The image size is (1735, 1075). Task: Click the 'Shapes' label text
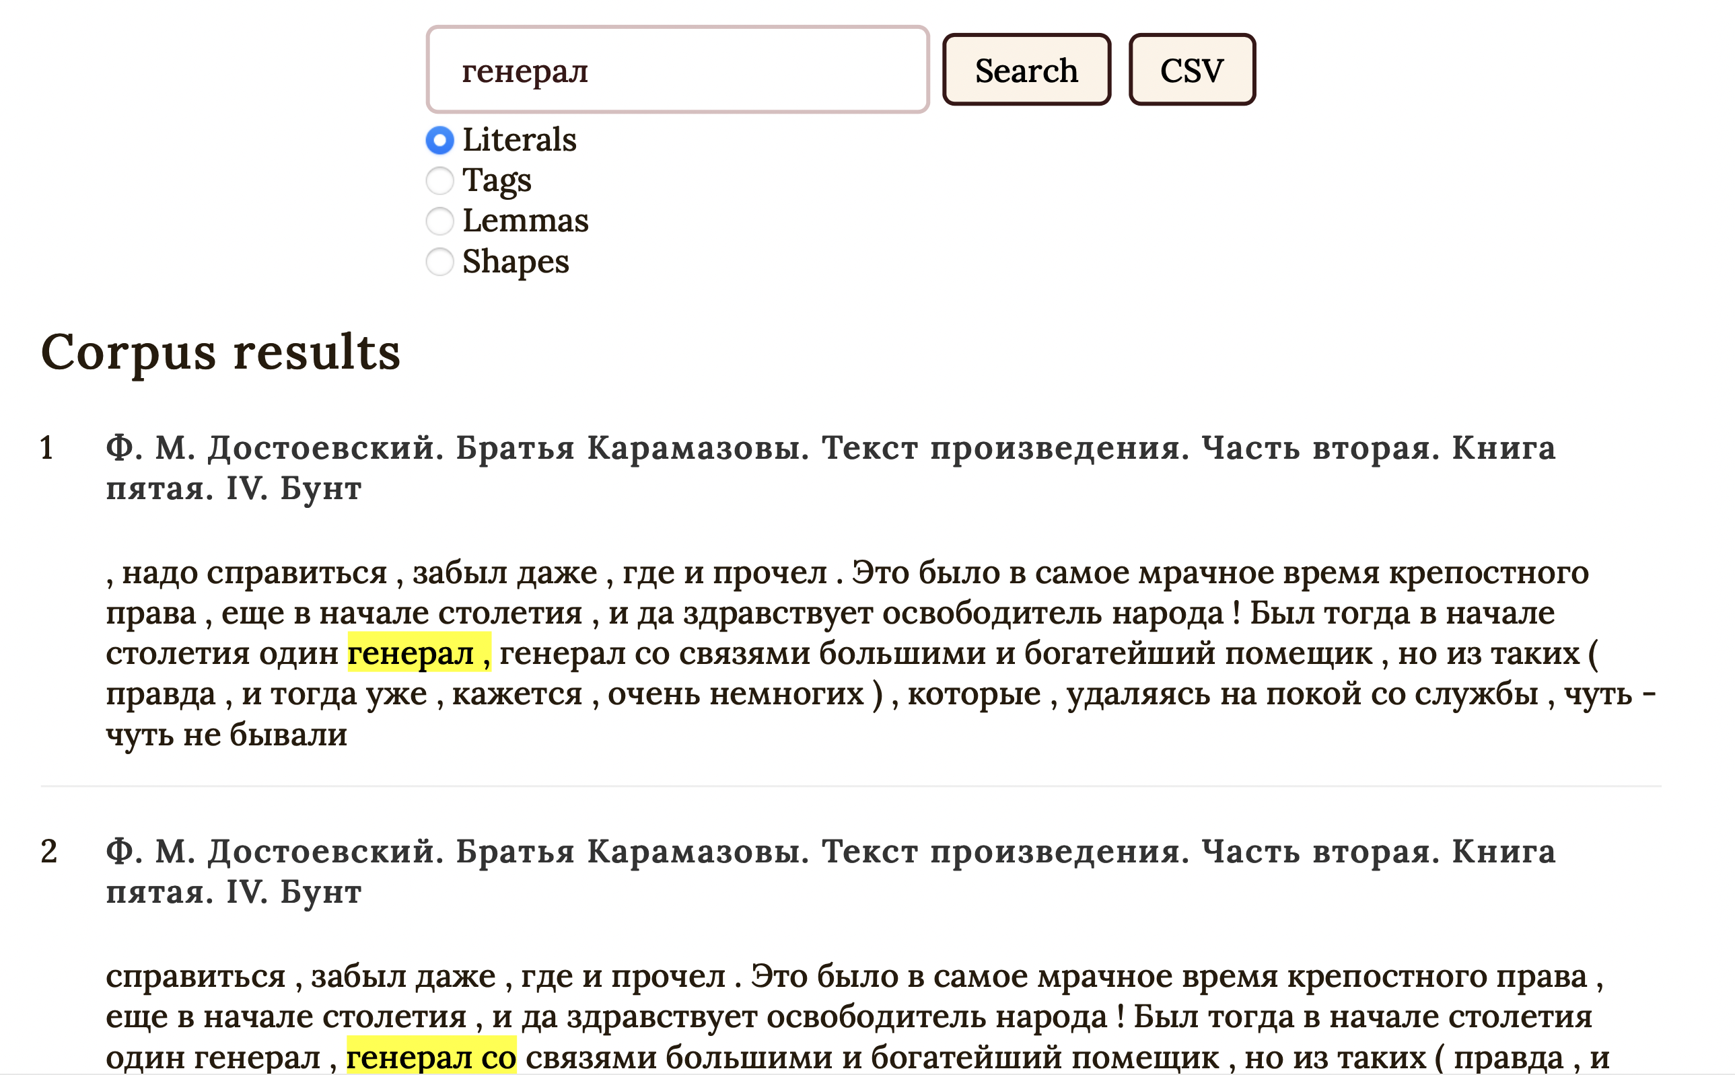516,262
